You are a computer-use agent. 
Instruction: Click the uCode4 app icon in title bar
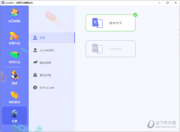coord(3,3)
